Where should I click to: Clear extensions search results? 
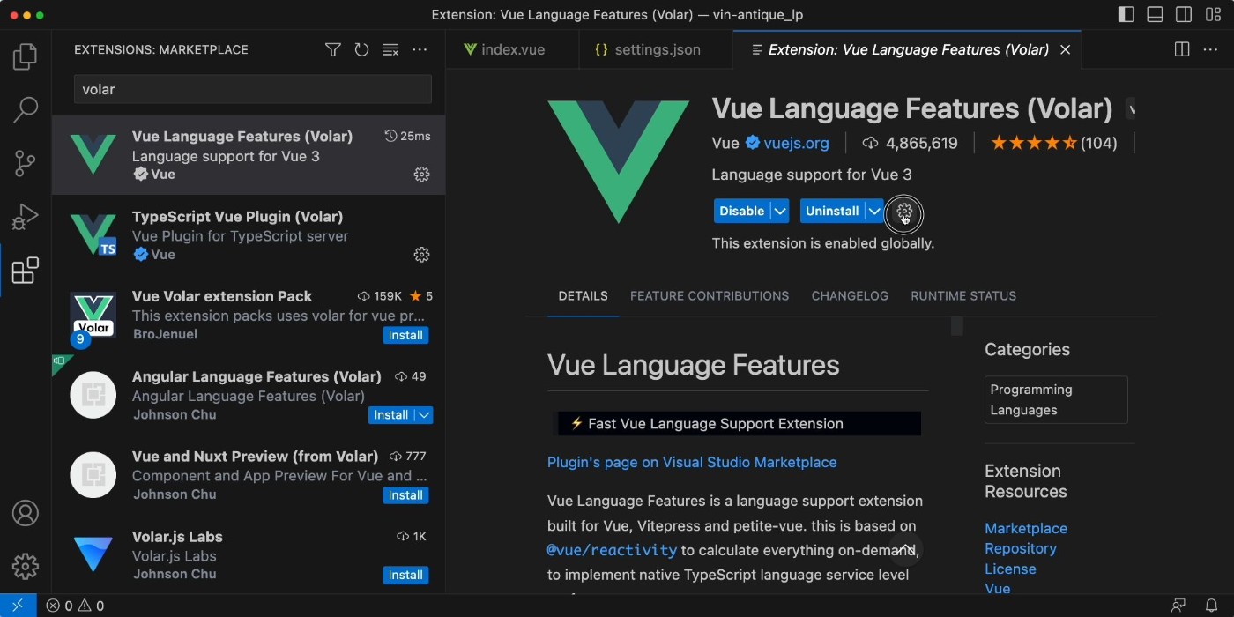390,50
